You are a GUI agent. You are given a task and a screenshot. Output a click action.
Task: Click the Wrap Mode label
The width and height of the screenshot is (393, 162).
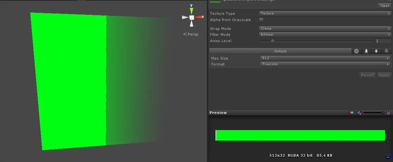click(221, 29)
